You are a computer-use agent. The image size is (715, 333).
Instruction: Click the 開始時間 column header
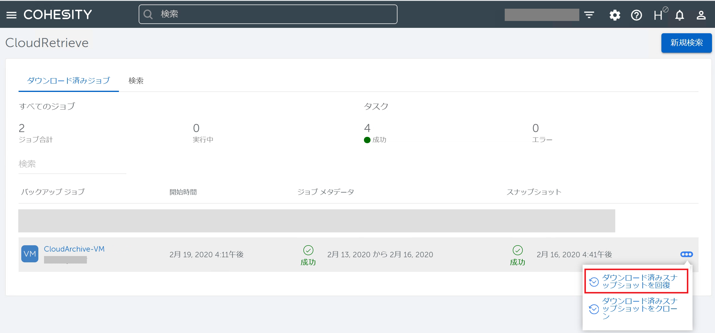pyautogui.click(x=183, y=192)
